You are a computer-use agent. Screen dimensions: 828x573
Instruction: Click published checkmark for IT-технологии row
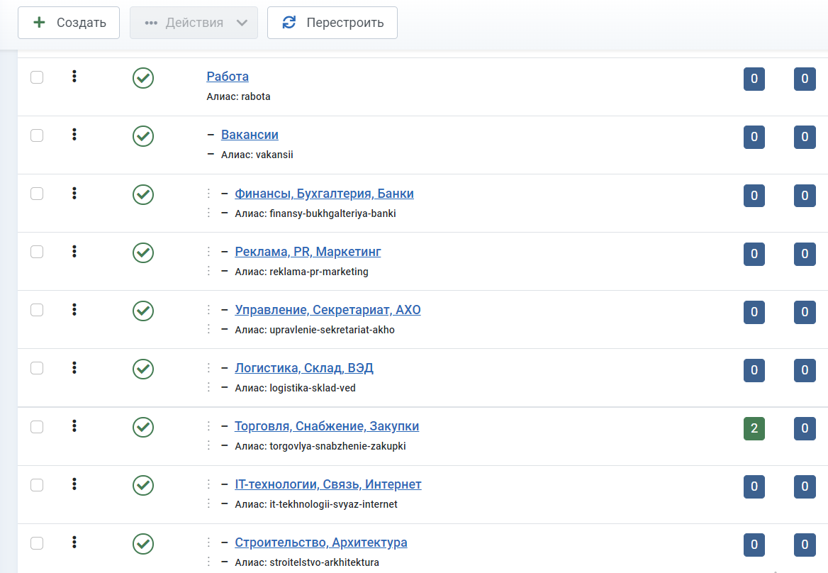coord(143,485)
